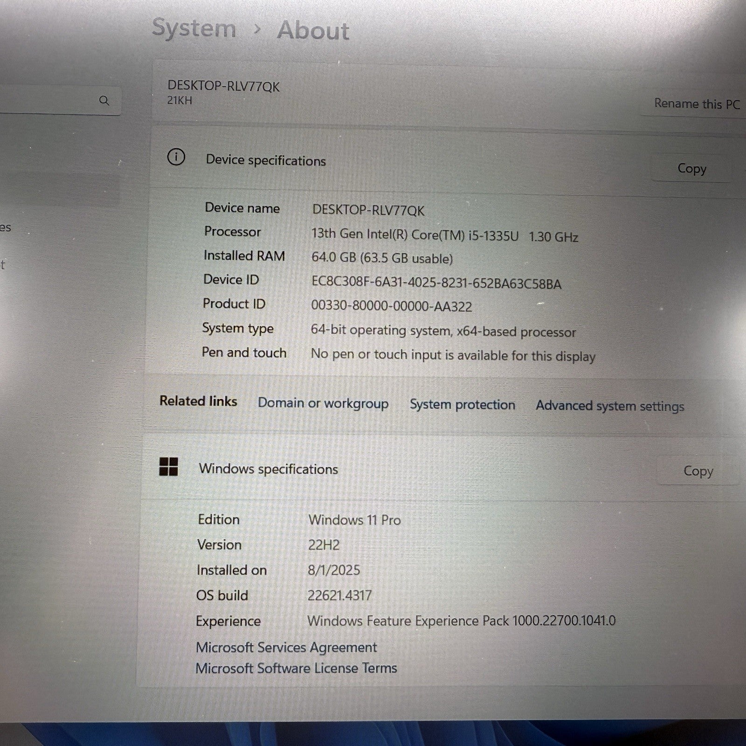Copy the Windows specifications
Screen dimensions: 746x746
click(x=698, y=471)
